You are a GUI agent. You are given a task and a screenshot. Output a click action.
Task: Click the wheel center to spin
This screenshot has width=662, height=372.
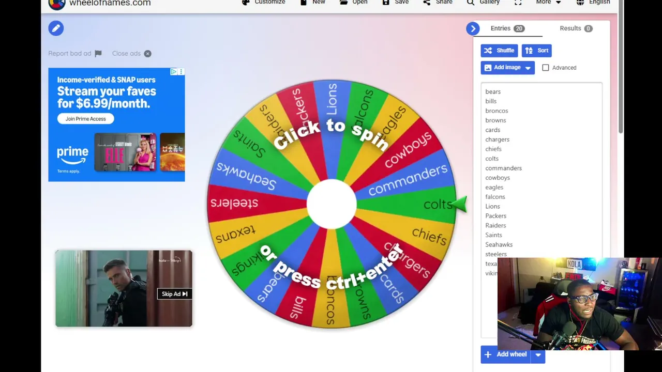[332, 204]
